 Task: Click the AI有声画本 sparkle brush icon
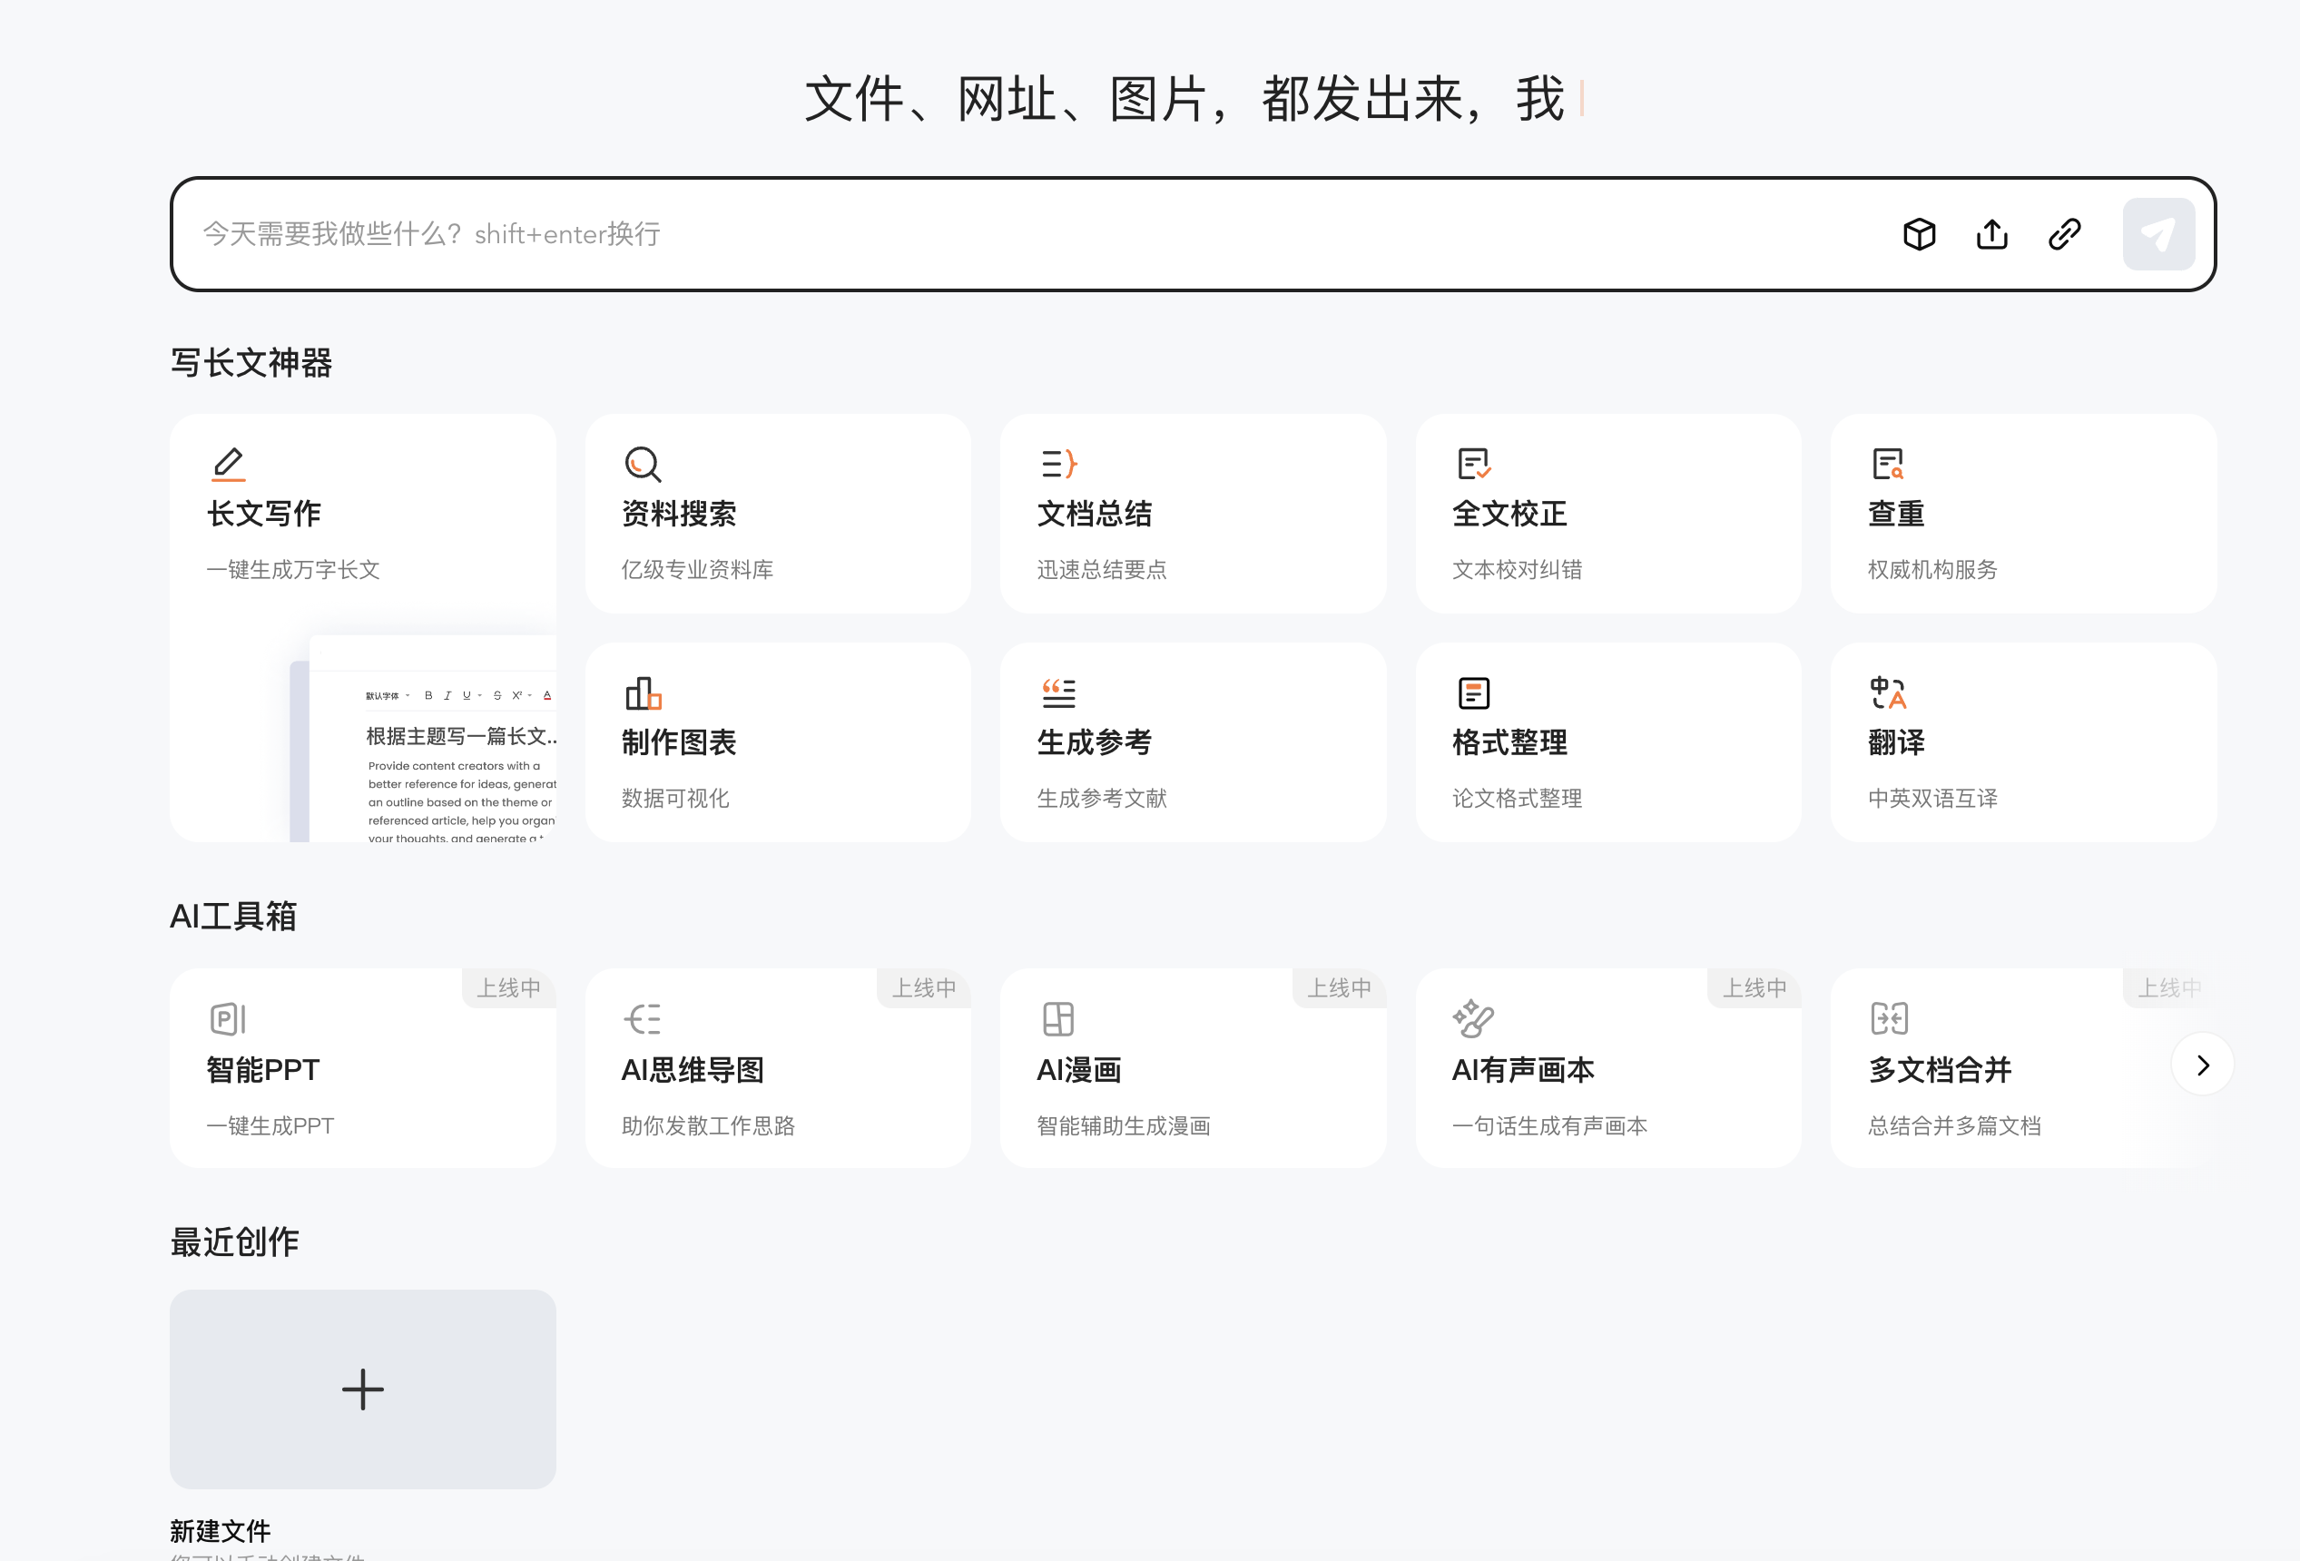[1474, 1018]
